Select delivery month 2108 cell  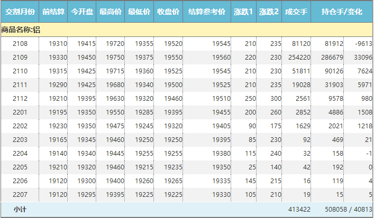20,44
